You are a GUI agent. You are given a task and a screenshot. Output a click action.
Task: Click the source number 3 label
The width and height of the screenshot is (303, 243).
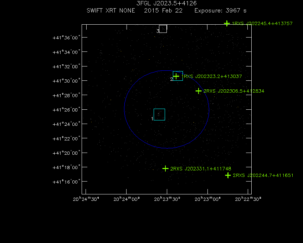158,31
